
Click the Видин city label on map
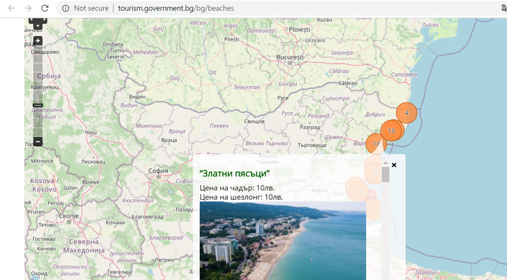[137, 97]
